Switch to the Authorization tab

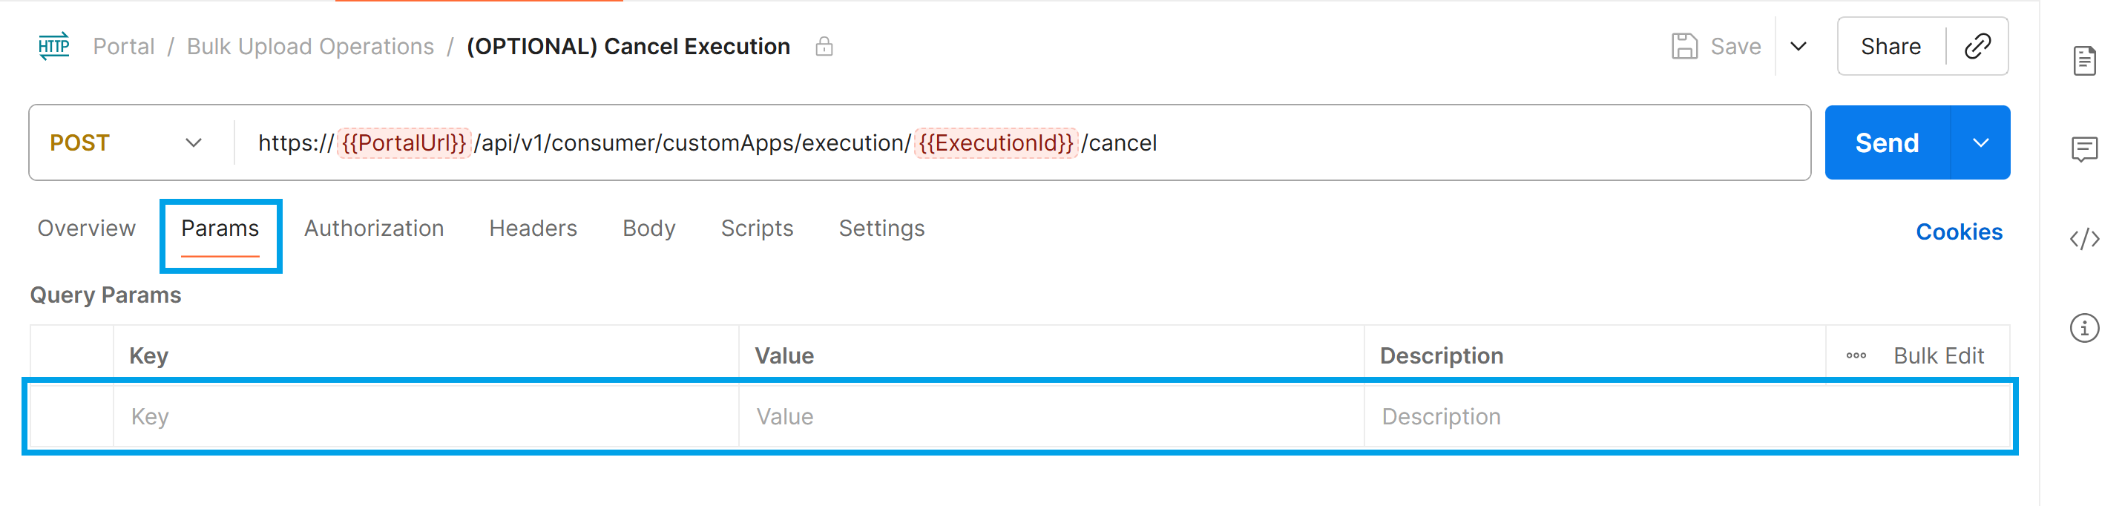373,229
